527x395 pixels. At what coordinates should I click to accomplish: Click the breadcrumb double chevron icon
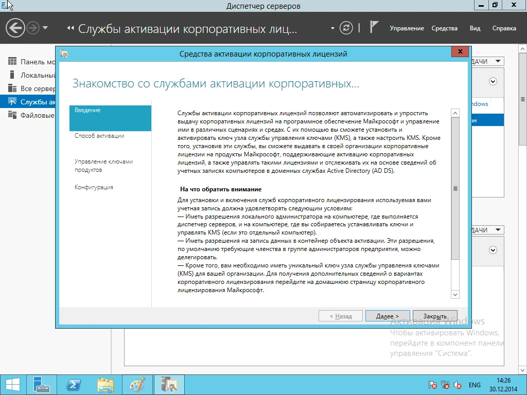(70, 28)
